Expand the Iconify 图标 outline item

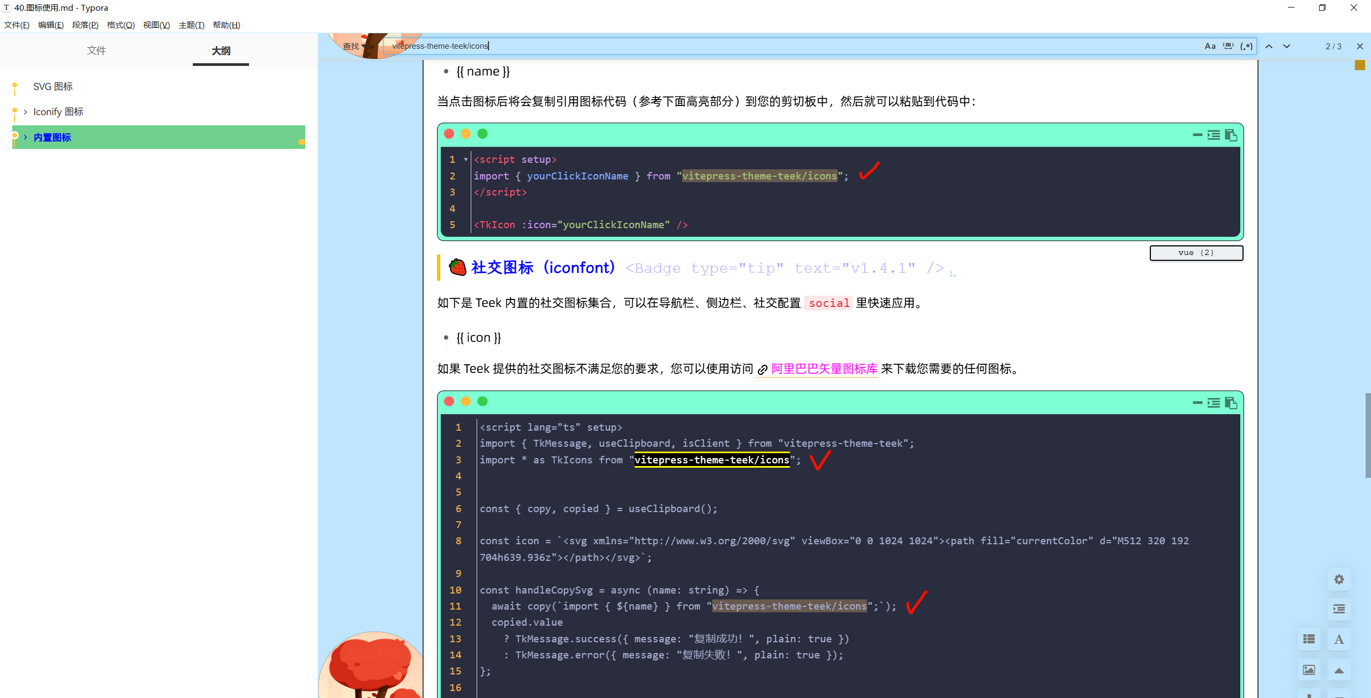click(25, 112)
